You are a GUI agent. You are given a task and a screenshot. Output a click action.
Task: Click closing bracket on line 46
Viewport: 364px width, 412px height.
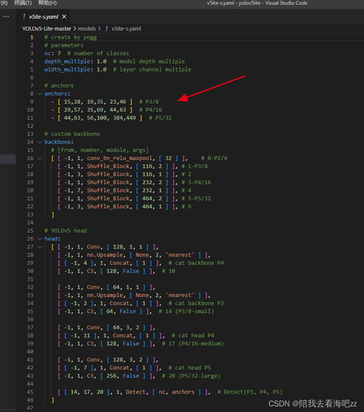pyautogui.click(x=53, y=400)
